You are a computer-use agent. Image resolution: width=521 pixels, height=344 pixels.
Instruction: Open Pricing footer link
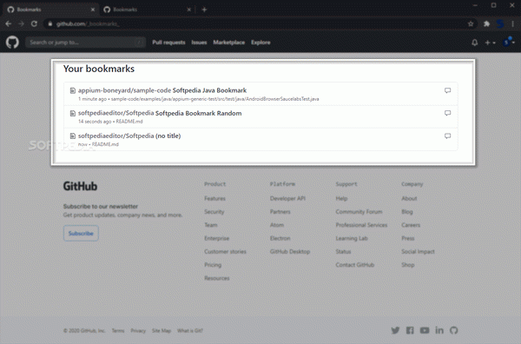point(213,265)
